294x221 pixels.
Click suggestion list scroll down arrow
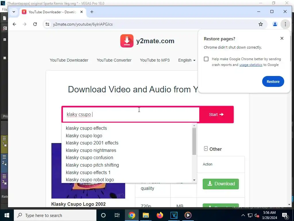[x=194, y=180]
